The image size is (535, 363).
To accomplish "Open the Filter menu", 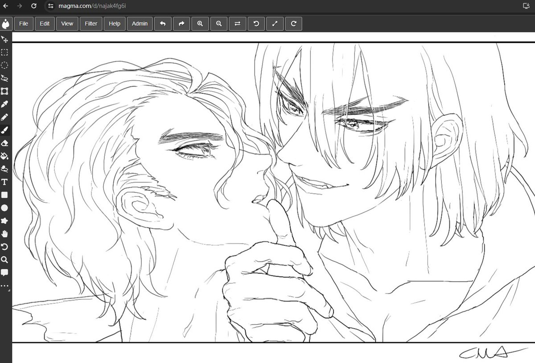I will (x=91, y=24).
